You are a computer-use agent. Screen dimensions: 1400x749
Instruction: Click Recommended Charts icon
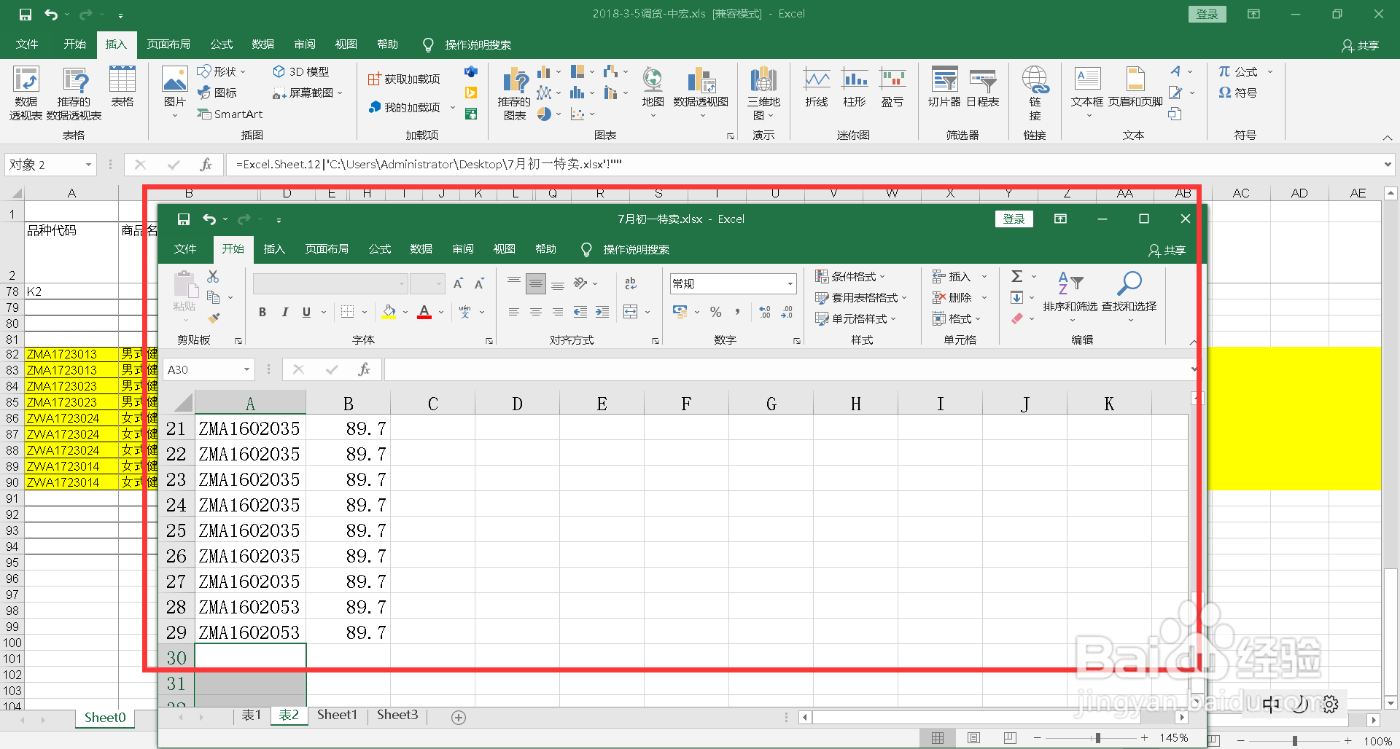click(x=515, y=93)
